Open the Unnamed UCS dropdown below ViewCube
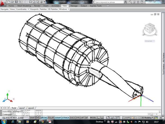 150,41
